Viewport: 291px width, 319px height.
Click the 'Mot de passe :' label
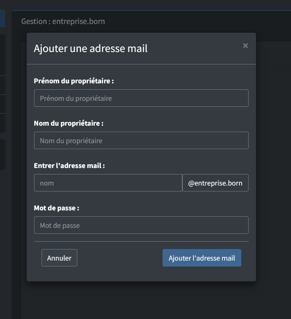click(57, 208)
